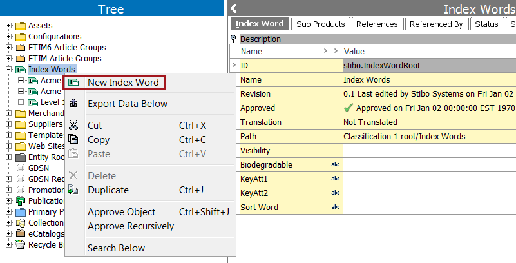Screen dimensions: 516x263
Task: Select Approve Recursively in the context menu
Action: [131, 226]
